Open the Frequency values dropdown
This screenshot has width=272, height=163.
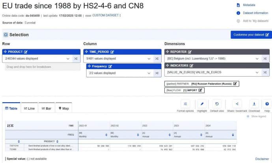(x=149, y=73)
